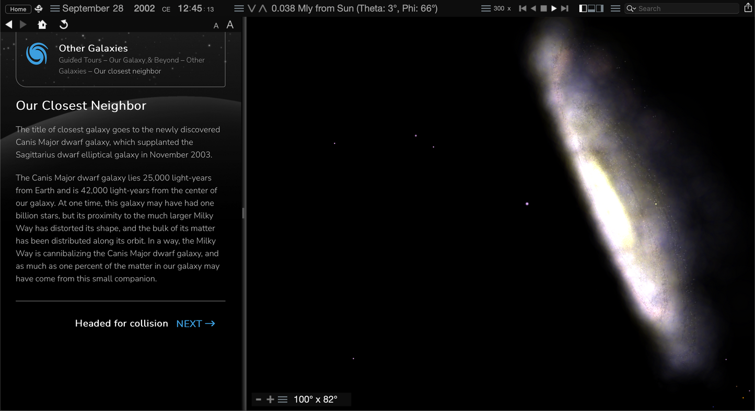Stop the time flow

click(x=543, y=8)
